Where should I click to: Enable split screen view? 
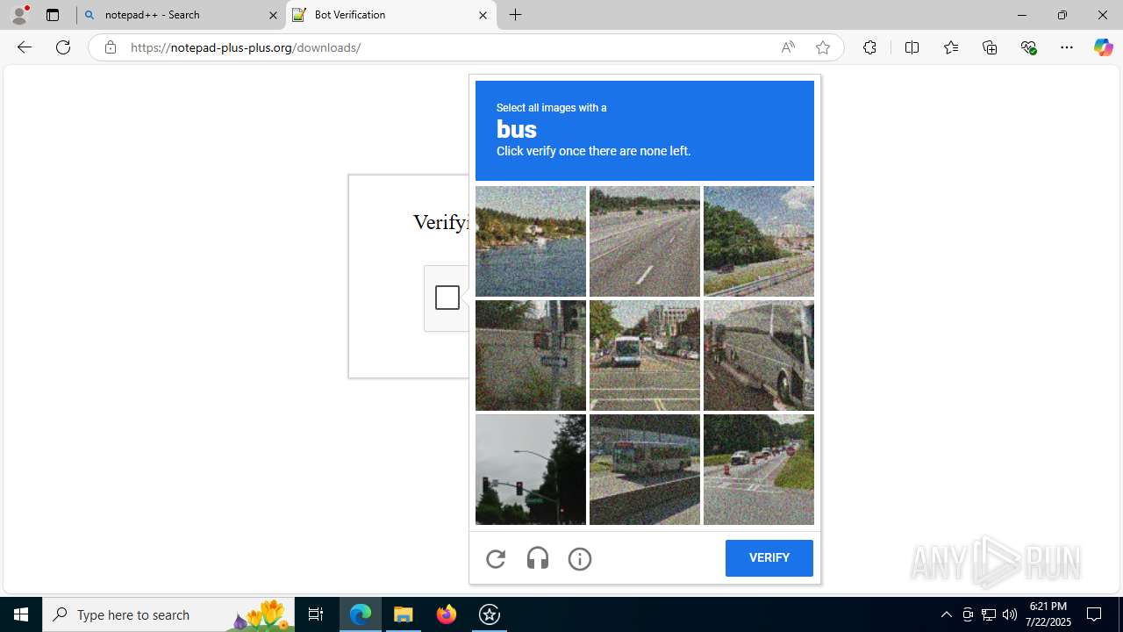click(912, 47)
